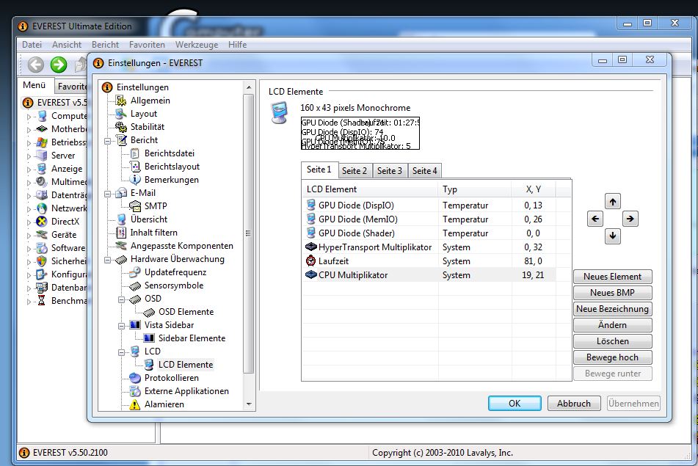698x466 pixels.
Task: Click the Neues BMP button
Action: (x=613, y=292)
